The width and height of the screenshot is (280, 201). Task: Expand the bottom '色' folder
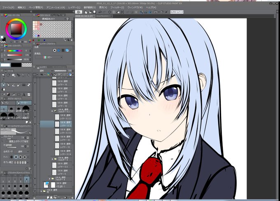[x=41, y=191]
